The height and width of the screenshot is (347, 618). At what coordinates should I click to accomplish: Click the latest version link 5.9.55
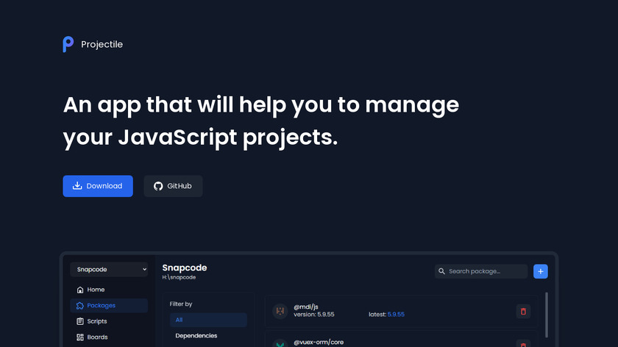click(x=396, y=315)
